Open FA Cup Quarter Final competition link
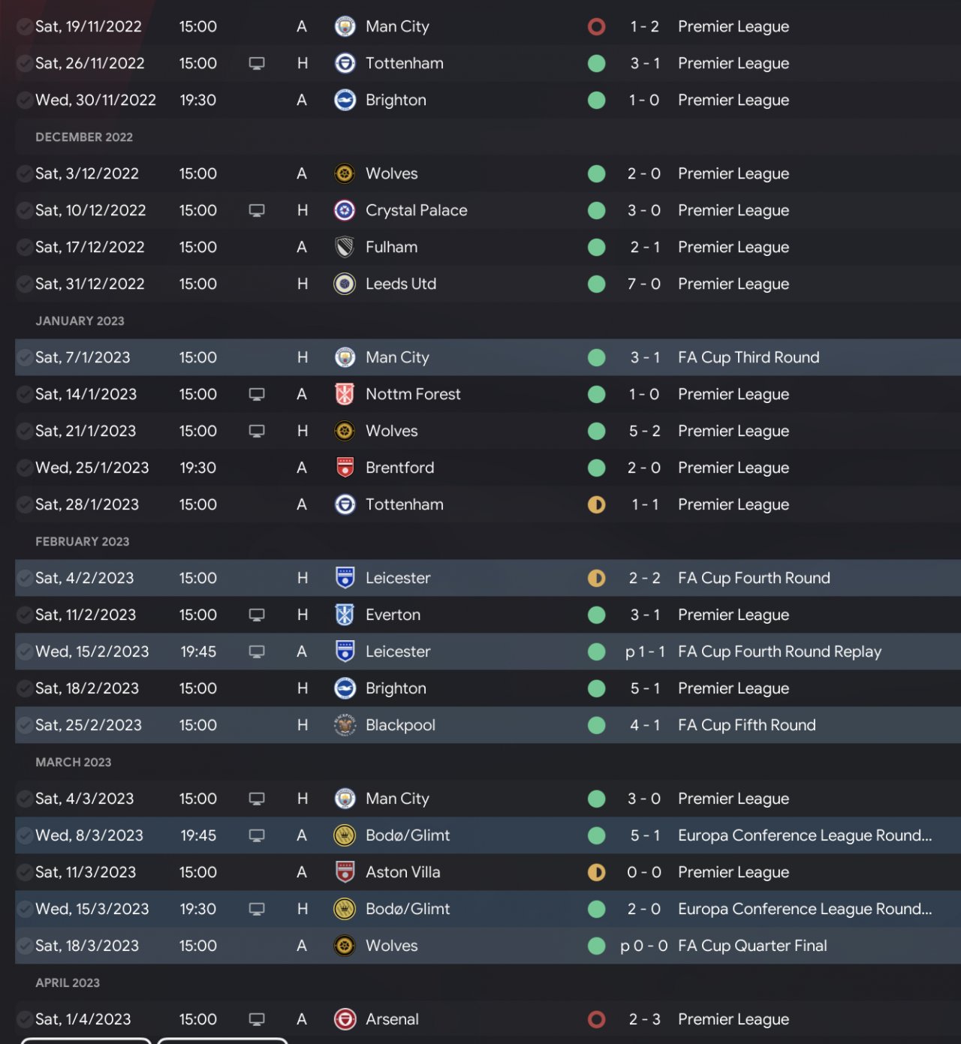Image resolution: width=961 pixels, height=1044 pixels. click(752, 946)
